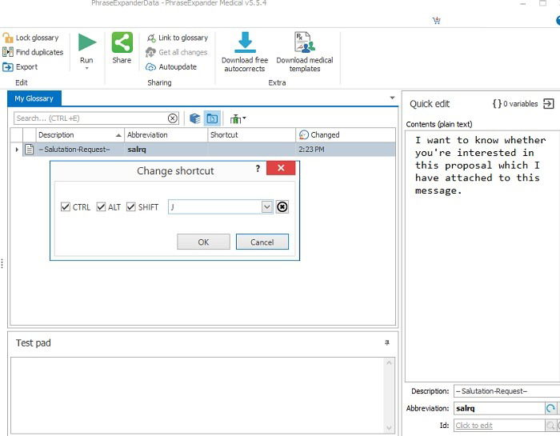Open Autoupdate option

click(171, 66)
